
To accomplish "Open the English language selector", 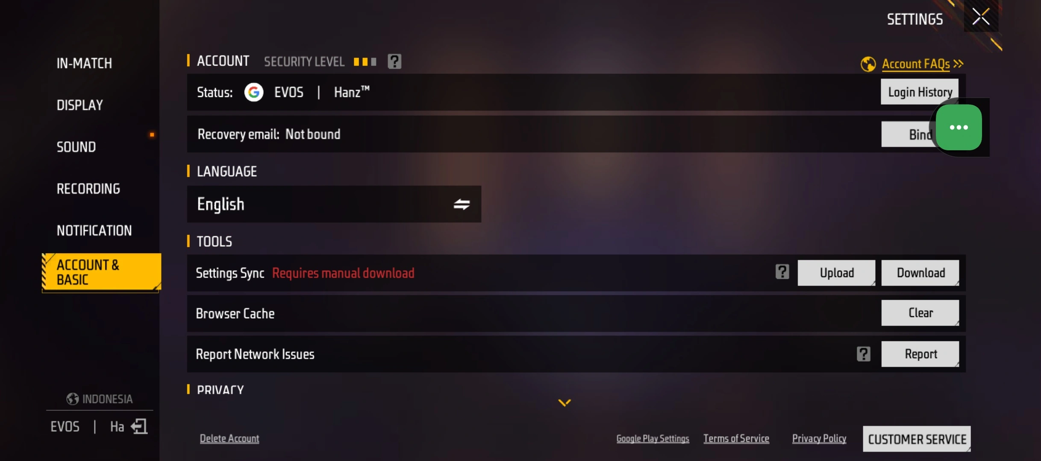I will [x=334, y=204].
